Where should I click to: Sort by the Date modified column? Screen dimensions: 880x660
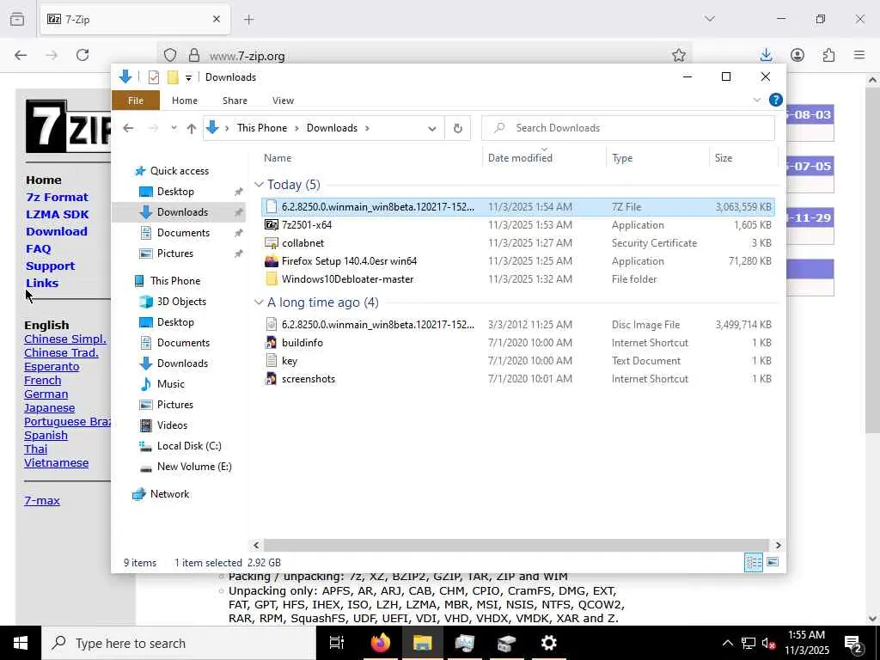pyautogui.click(x=544, y=158)
